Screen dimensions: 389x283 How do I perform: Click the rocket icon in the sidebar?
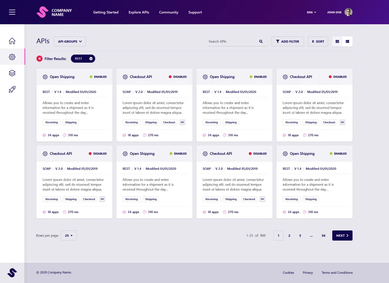click(x=12, y=90)
